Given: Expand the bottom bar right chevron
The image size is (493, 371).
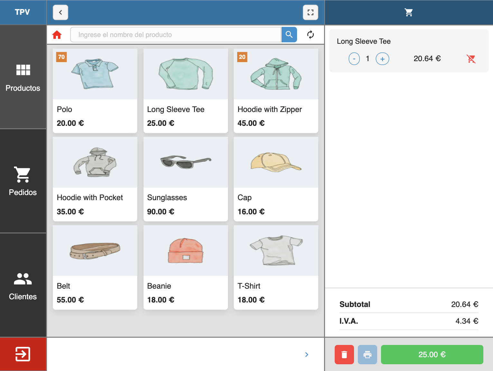Looking at the screenshot, I should coord(306,354).
